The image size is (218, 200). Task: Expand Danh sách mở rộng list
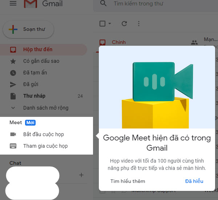[x=46, y=108]
